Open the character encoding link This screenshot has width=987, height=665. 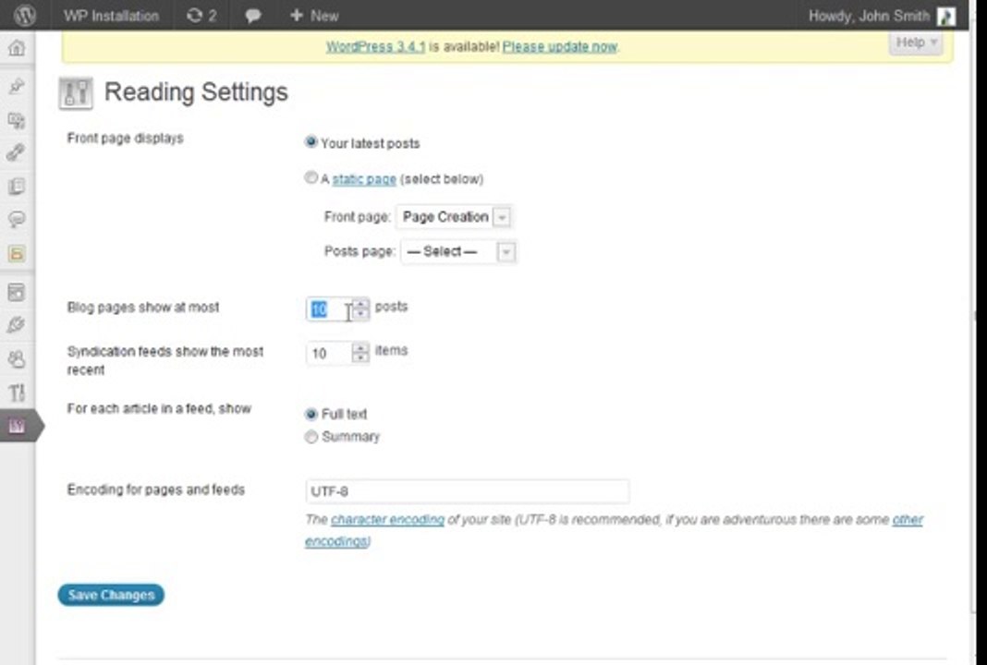(x=388, y=520)
